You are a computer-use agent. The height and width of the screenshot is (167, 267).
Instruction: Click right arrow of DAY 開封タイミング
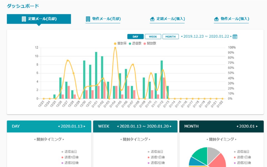63,139
